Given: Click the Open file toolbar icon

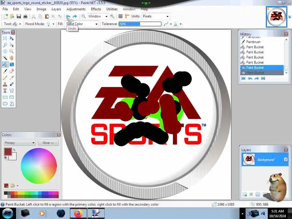Looking at the screenshot, I should [x=12, y=16].
